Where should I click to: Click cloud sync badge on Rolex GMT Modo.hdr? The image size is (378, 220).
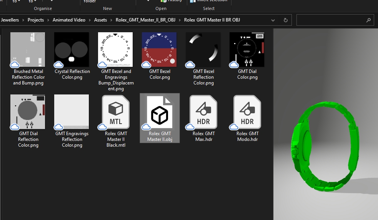pos(234,127)
